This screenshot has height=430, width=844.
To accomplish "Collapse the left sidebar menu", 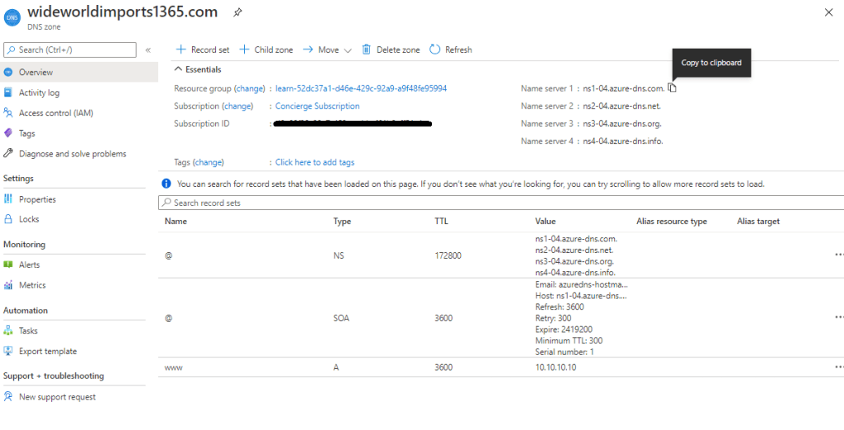I will click(x=148, y=50).
